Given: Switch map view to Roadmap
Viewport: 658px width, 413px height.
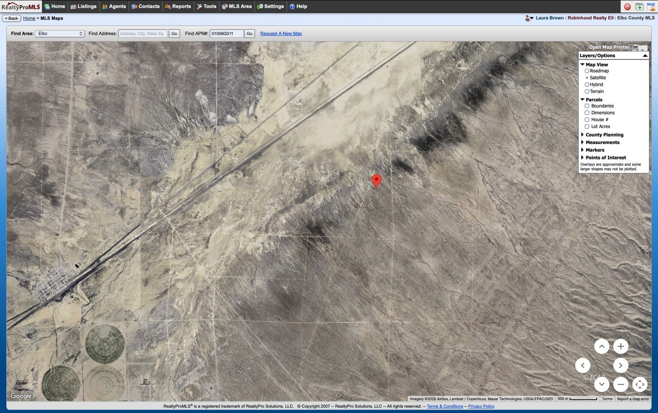Looking at the screenshot, I should pos(587,71).
